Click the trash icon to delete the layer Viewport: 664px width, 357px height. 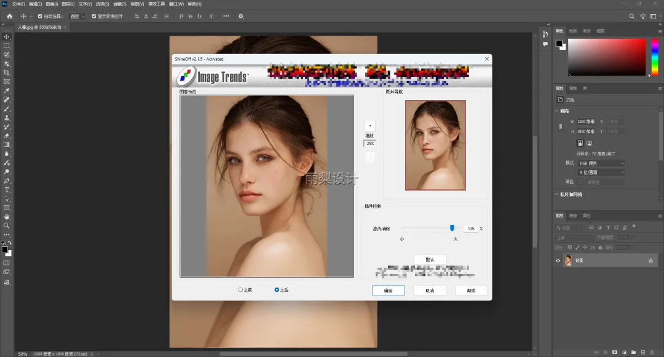click(652, 352)
